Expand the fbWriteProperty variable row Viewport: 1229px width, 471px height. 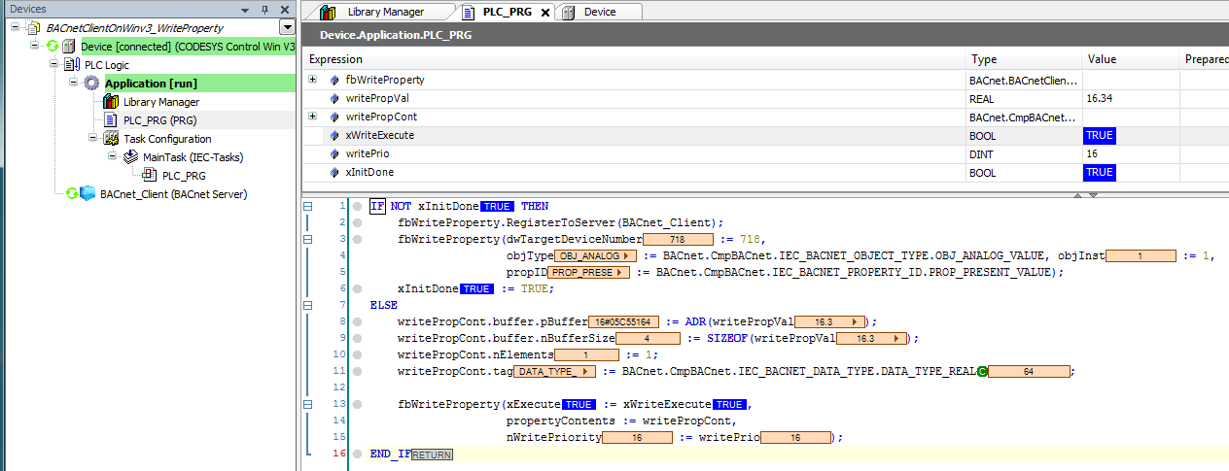pos(312,80)
